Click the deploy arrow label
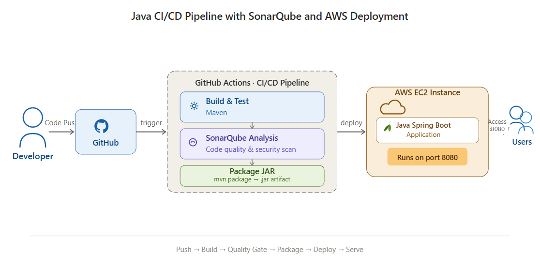 [351, 123]
